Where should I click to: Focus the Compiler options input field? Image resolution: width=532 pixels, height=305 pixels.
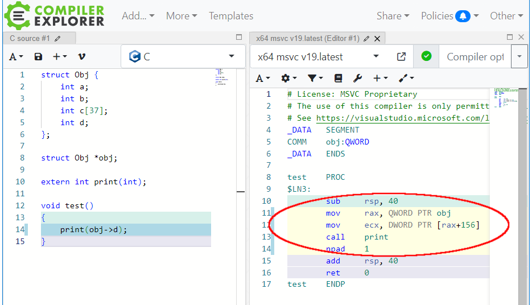point(475,57)
